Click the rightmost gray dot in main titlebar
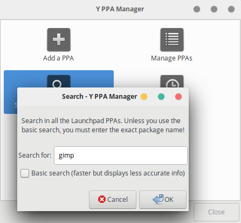 [231, 9]
